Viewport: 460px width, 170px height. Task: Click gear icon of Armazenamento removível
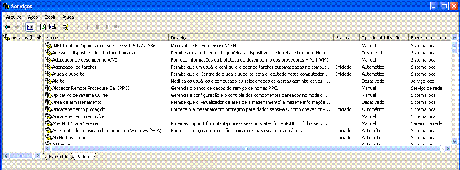[x=48, y=116]
